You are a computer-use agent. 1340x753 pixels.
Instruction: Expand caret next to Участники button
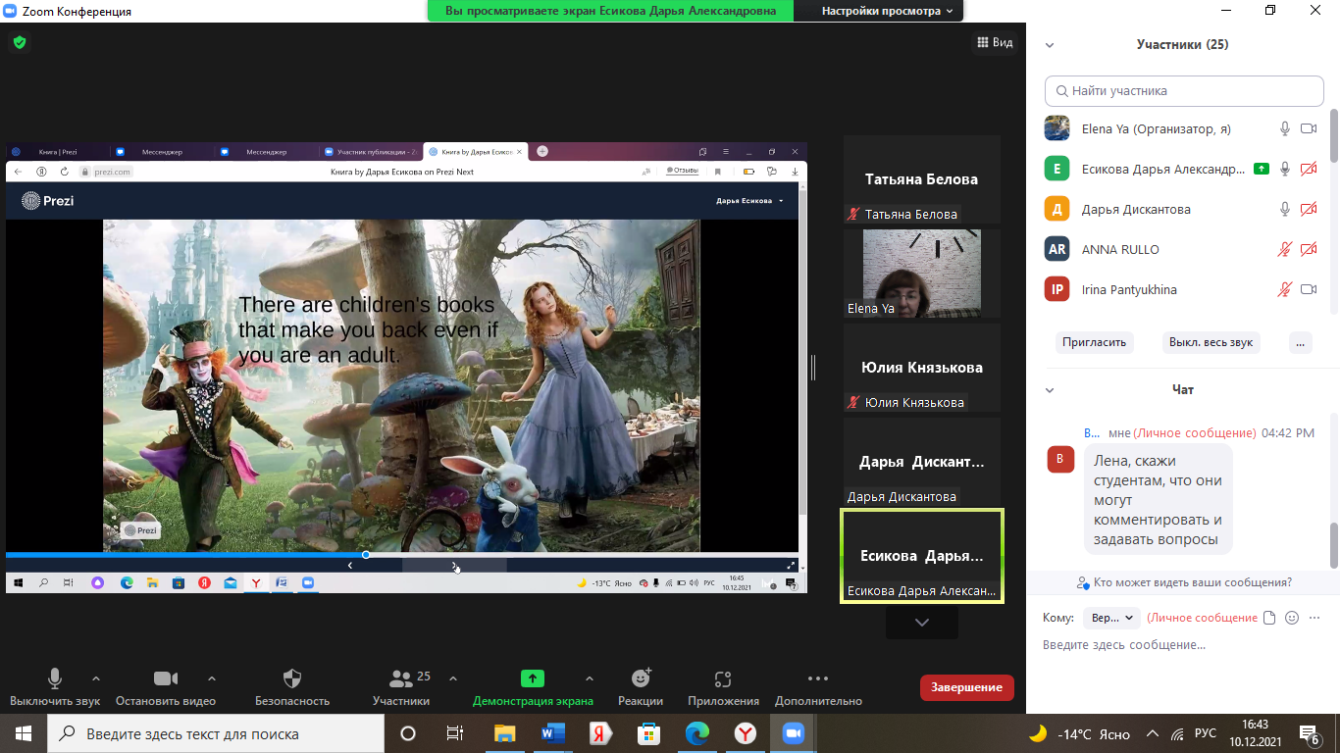click(453, 678)
